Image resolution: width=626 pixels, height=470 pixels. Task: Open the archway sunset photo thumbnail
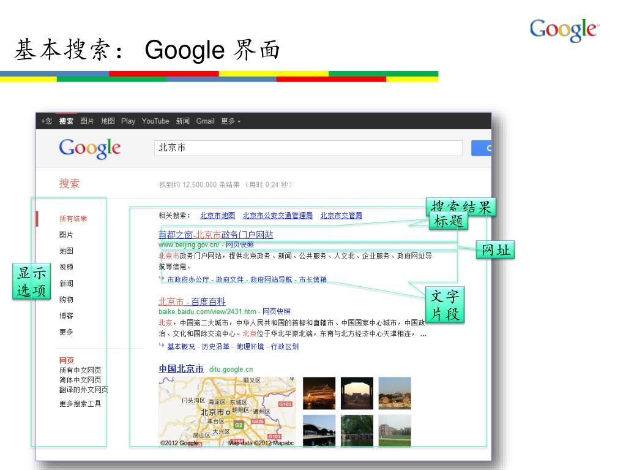[357, 393]
